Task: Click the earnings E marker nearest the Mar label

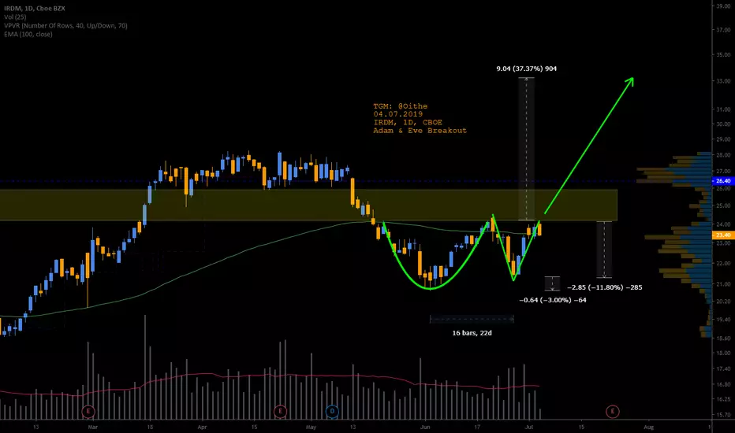Action: [x=88, y=412]
